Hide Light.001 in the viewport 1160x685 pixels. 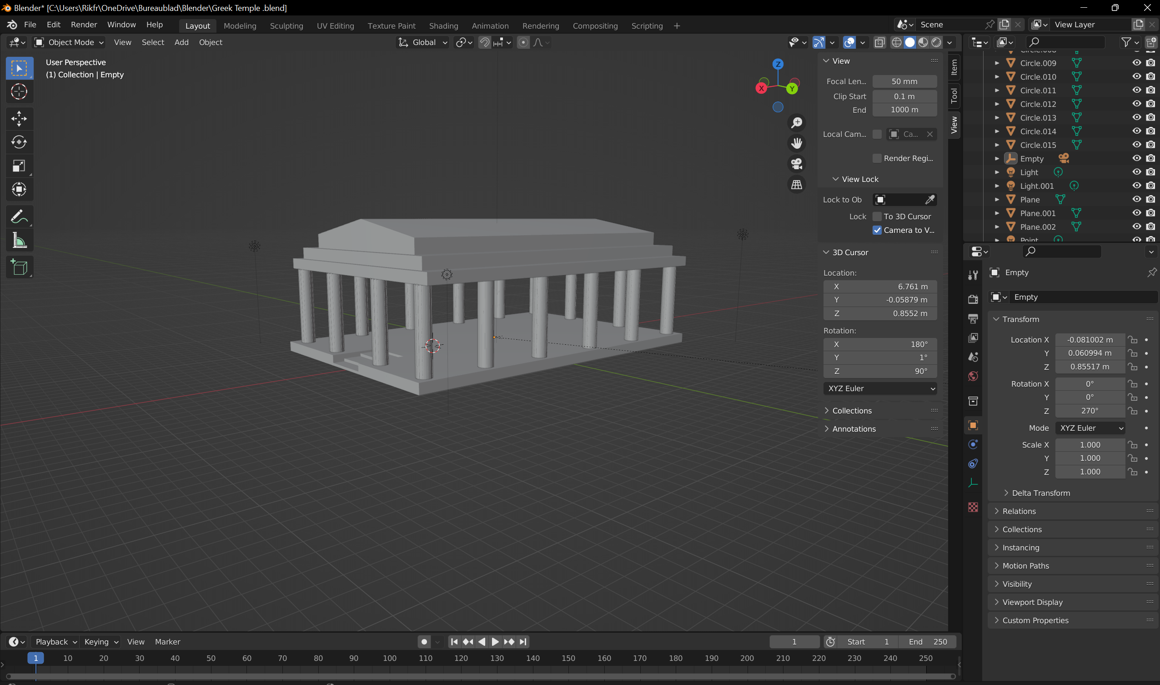point(1136,186)
